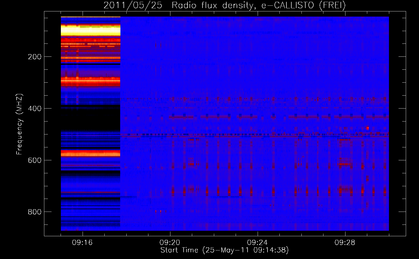Click the bright yellow band near 100 MHz
The image size is (419, 259).
coord(91,31)
